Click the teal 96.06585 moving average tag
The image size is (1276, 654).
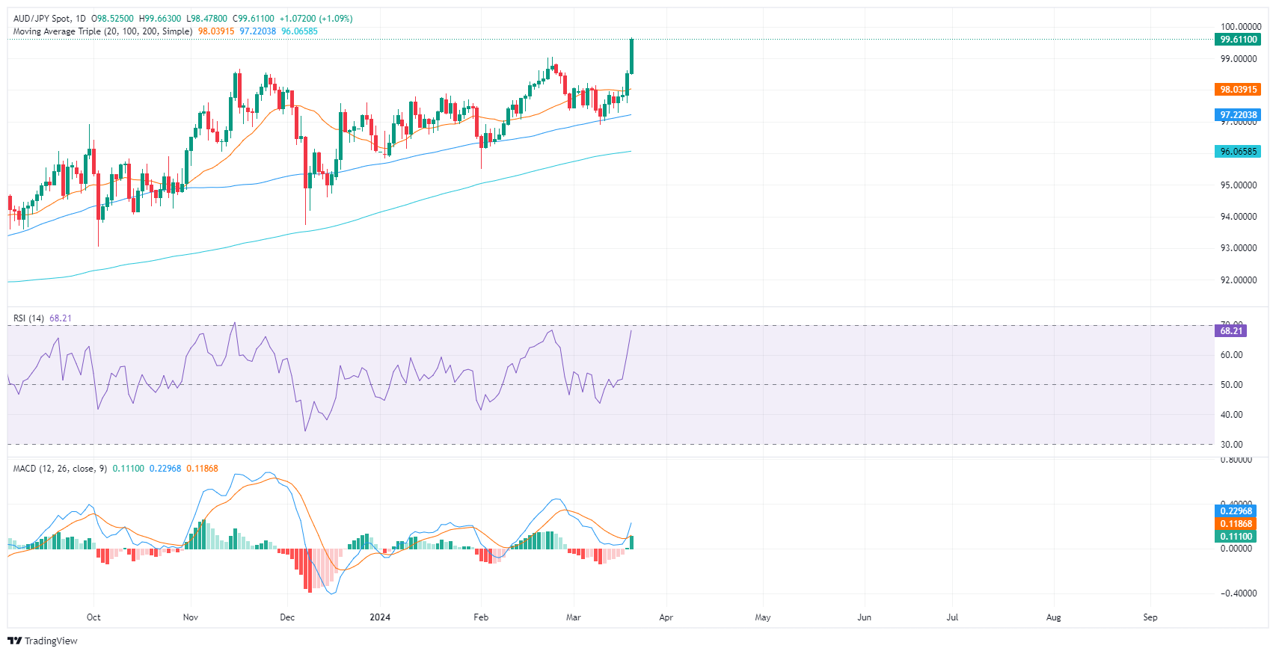(1239, 152)
